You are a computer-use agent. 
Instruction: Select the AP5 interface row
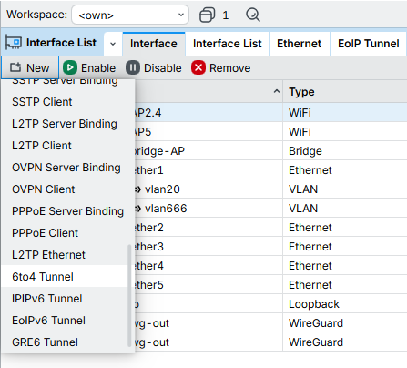(270, 132)
